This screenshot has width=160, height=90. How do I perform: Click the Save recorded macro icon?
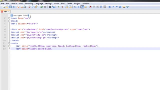point(105,7)
